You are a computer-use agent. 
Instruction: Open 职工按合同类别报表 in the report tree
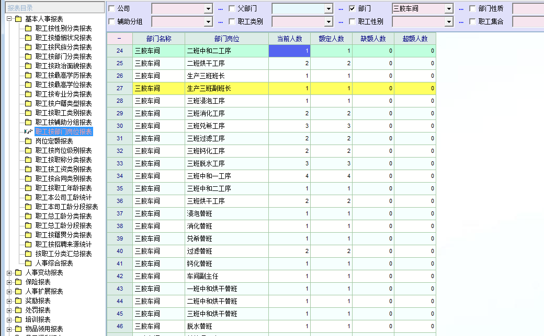point(63,178)
